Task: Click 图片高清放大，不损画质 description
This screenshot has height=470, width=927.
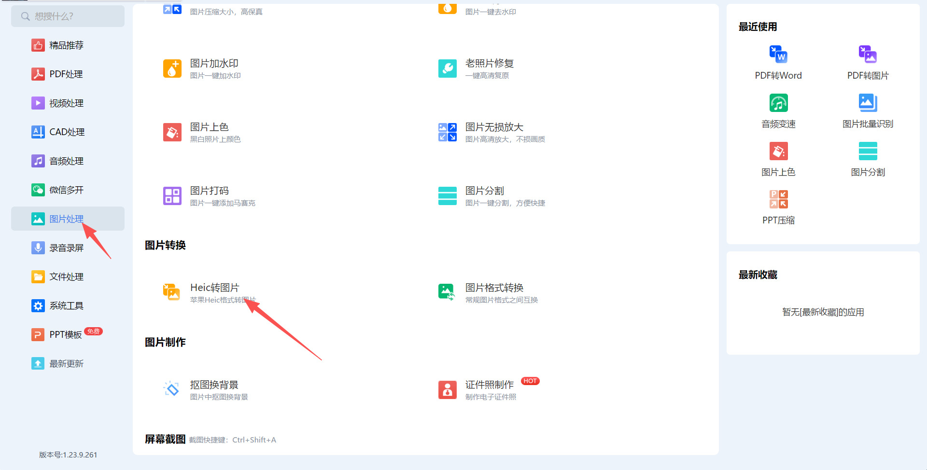Action: pyautogui.click(x=505, y=139)
